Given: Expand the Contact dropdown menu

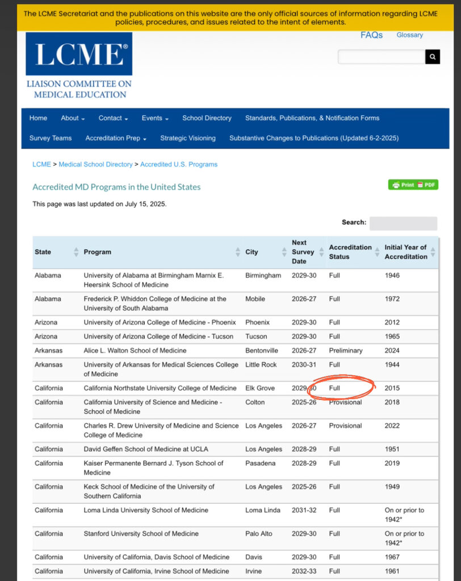Looking at the screenshot, I should 113,118.
